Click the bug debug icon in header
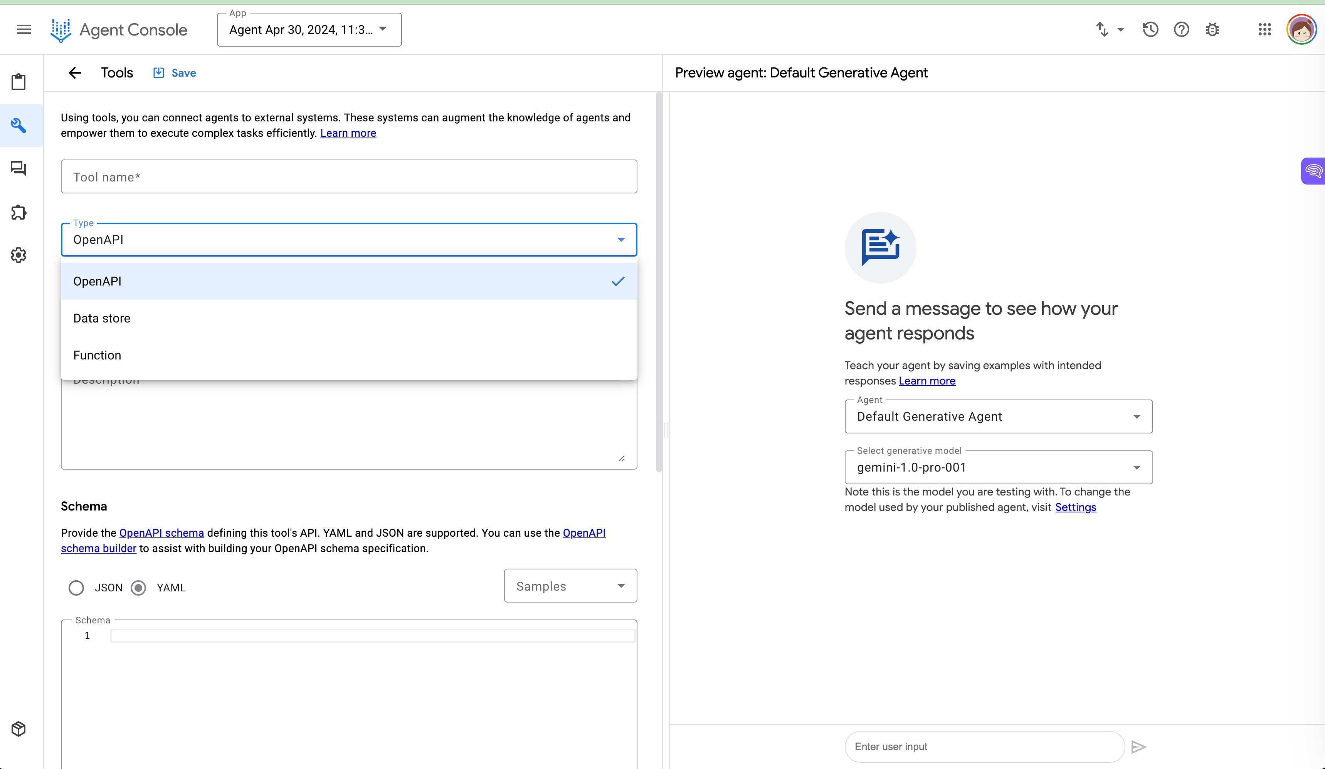1325x769 pixels. (1212, 29)
